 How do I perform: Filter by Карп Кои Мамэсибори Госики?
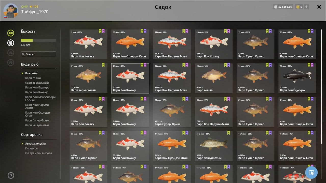[x=40, y=98]
